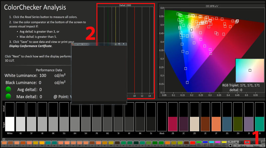Select the 100% Yellow swatch in the color strip

tap(224, 143)
